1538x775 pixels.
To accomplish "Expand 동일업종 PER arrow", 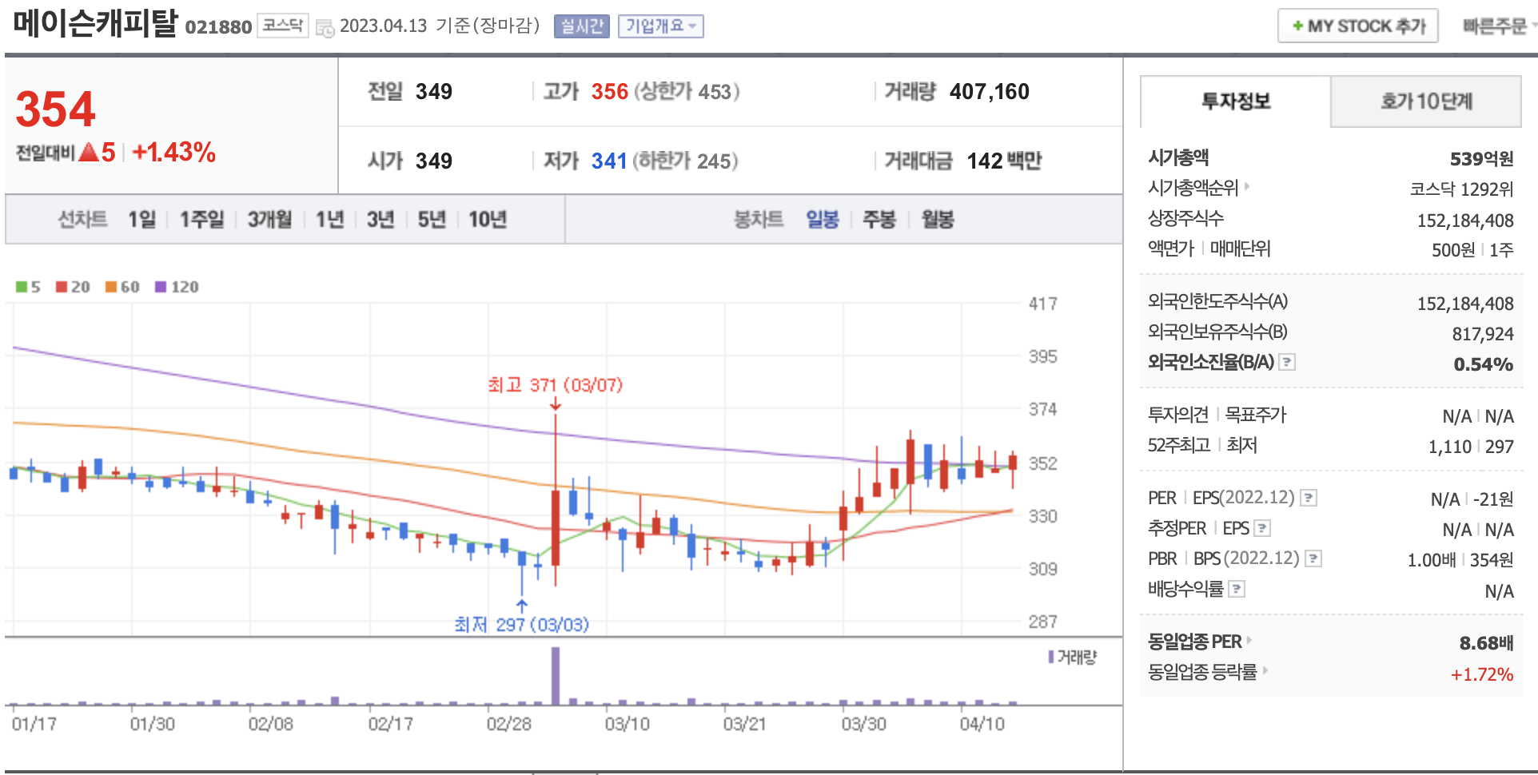I will [1249, 641].
